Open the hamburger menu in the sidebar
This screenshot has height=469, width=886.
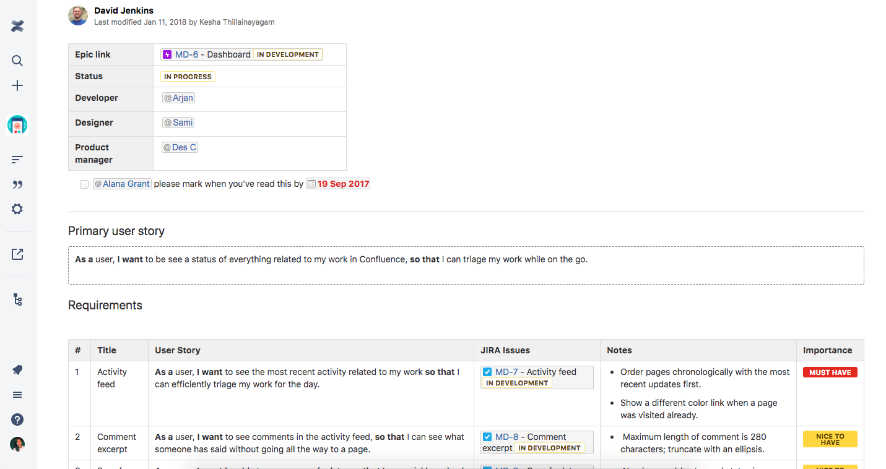[x=17, y=394]
